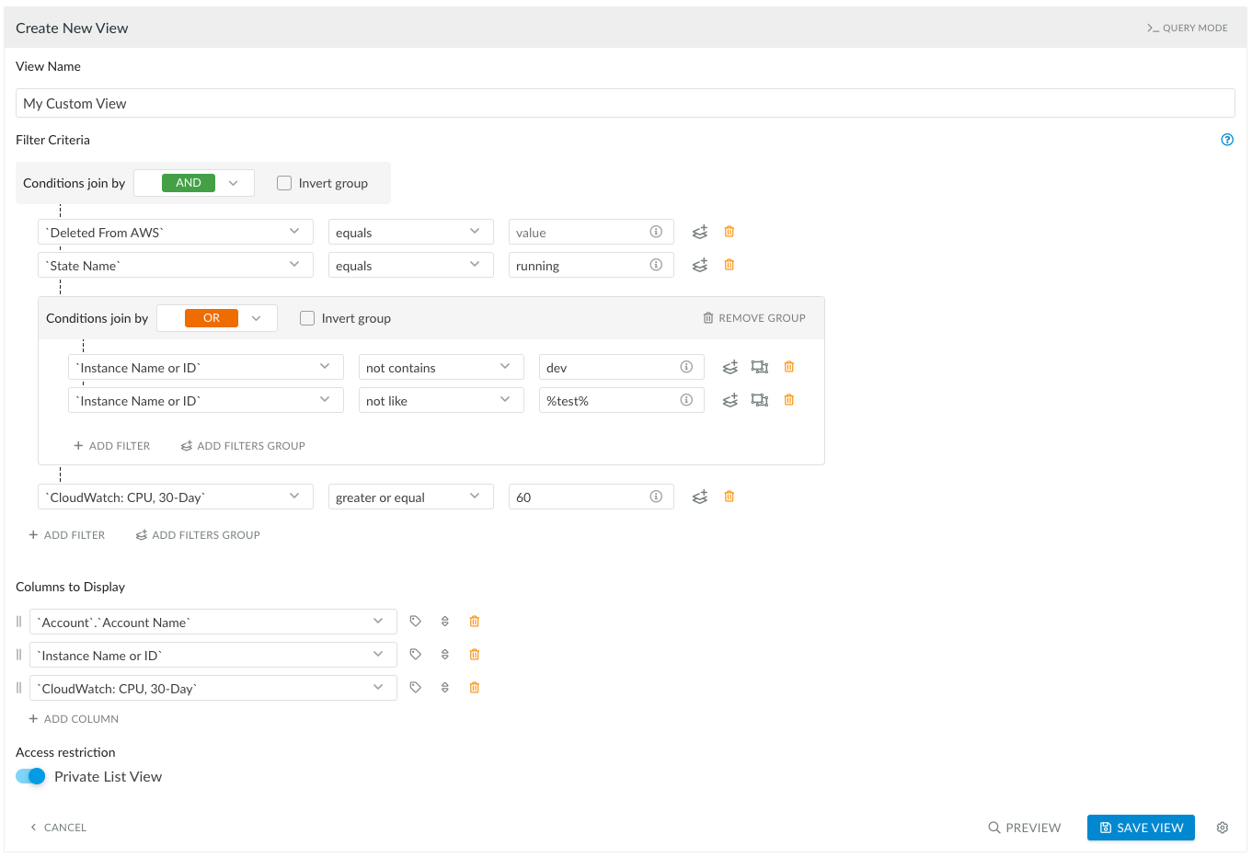This screenshot has width=1252, height=857.
Task: Check Invert group for AND conditions
Action: coord(284,183)
